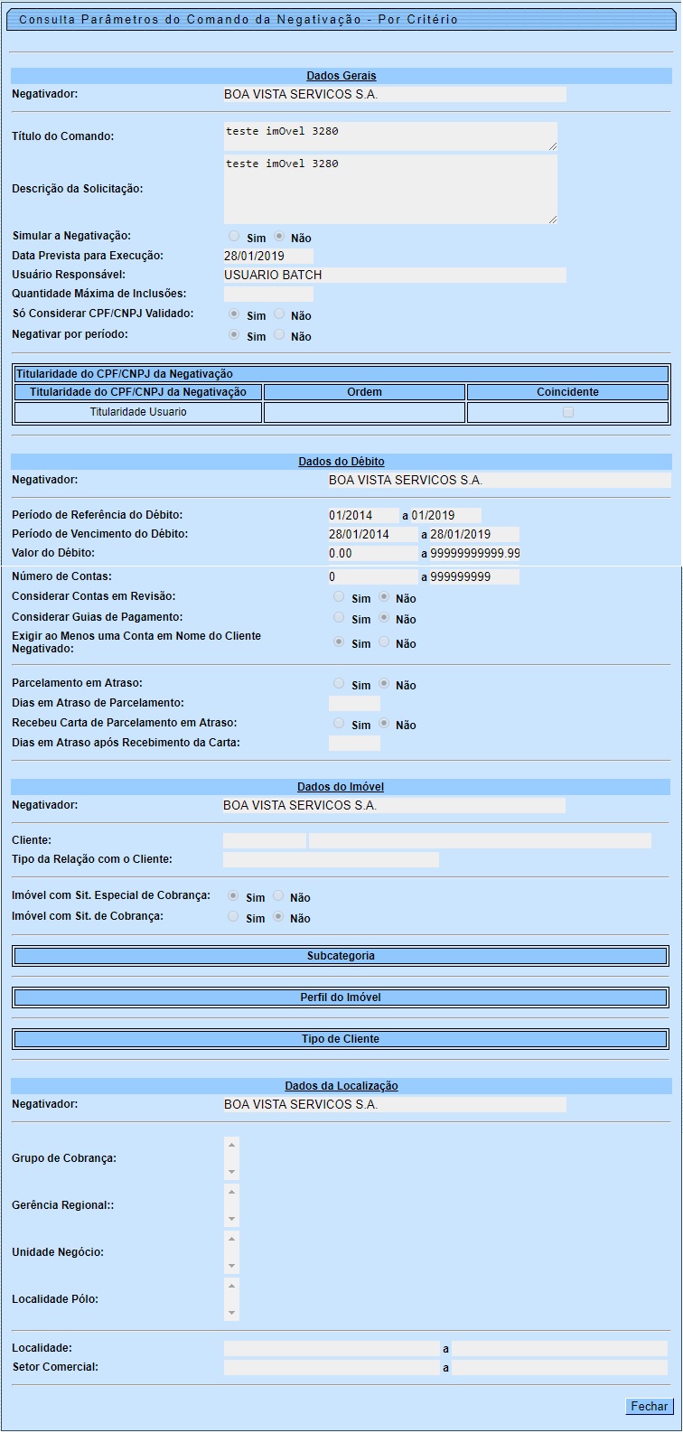The width and height of the screenshot is (683, 1433).
Task: Click the Título do Comando text area
Action: [x=390, y=136]
